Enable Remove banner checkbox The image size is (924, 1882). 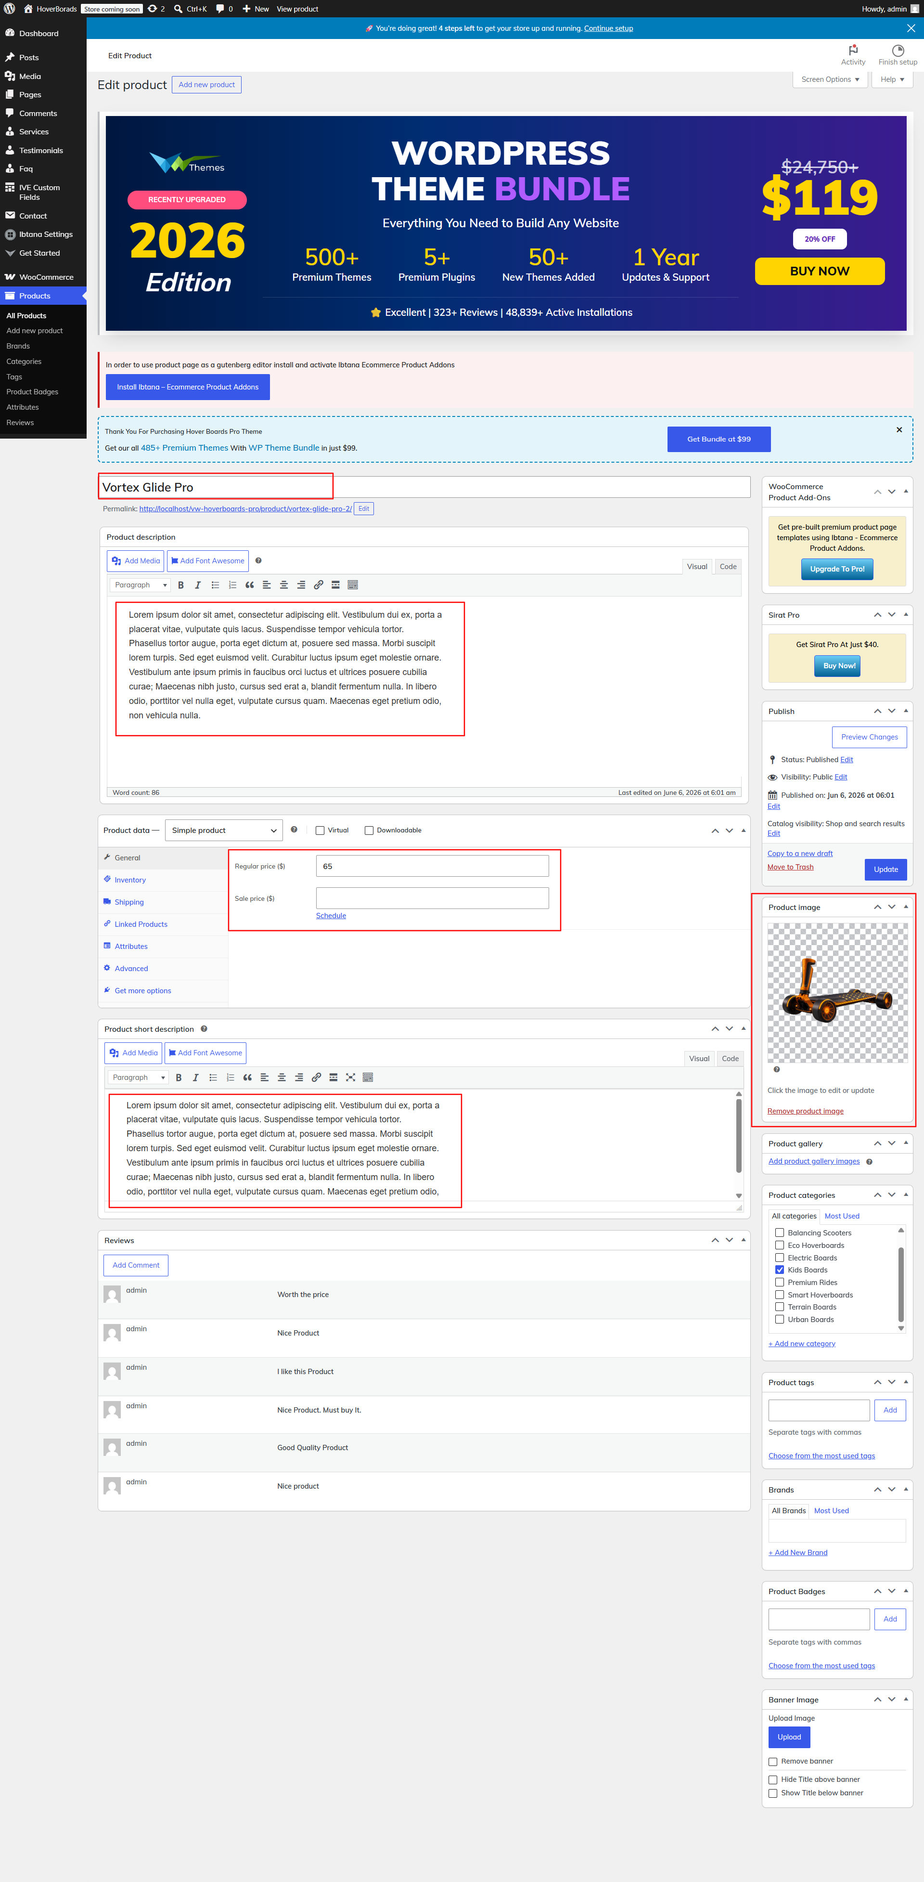[x=773, y=1762]
